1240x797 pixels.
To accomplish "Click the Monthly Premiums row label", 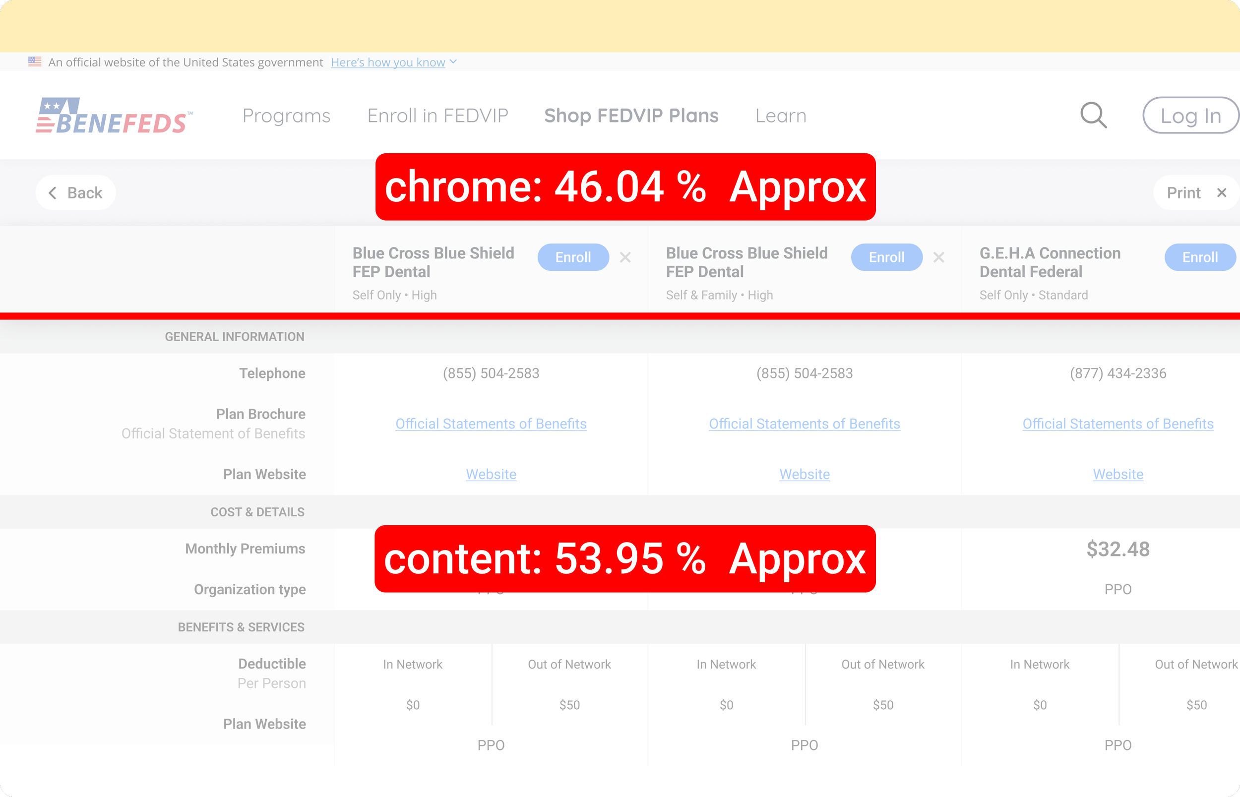I will (x=246, y=549).
